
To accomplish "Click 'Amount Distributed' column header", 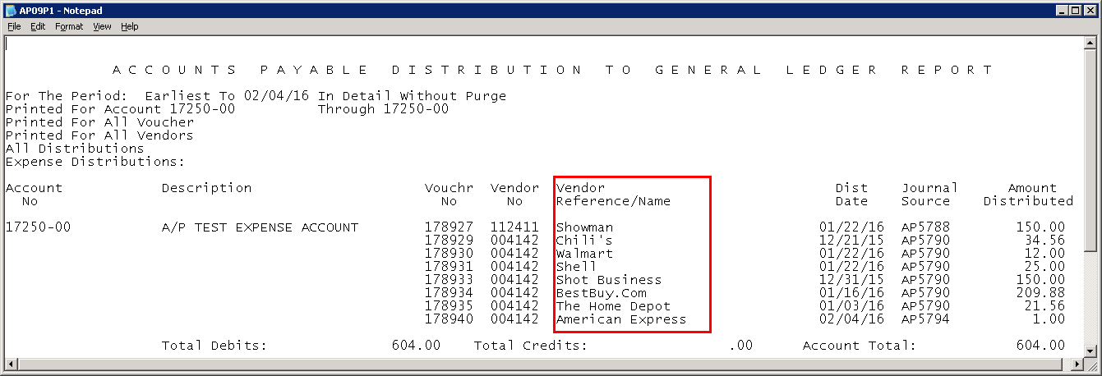I will pos(1028,195).
